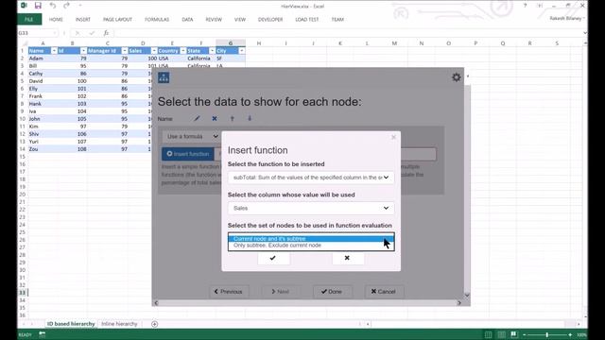Open the INSERT ribbon tab
The width and height of the screenshot is (605, 340).
(x=83, y=19)
